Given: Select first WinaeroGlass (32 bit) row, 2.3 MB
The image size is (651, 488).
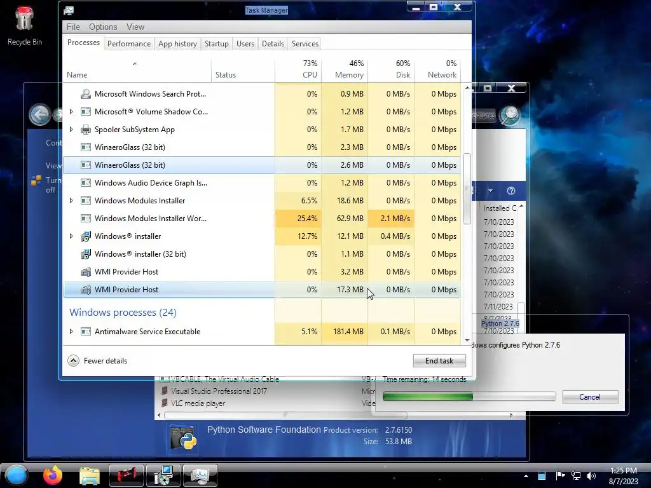Looking at the screenshot, I should click(x=261, y=147).
